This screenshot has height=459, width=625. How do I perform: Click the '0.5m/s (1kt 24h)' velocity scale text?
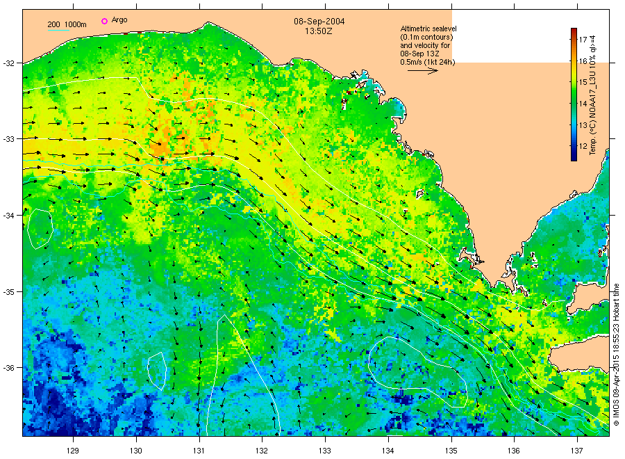tap(428, 62)
